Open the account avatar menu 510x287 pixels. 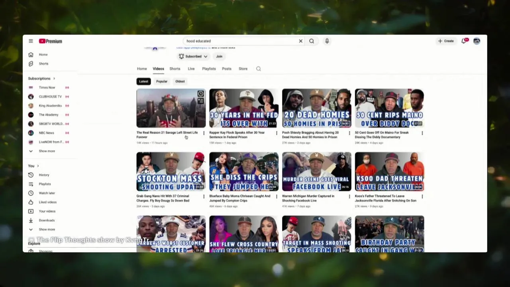point(477,41)
